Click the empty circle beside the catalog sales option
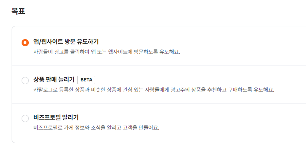 (x=25, y=81)
